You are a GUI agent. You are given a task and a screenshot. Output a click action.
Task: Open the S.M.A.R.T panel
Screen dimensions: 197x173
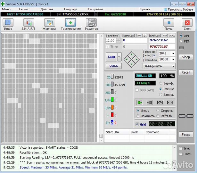point(29,24)
